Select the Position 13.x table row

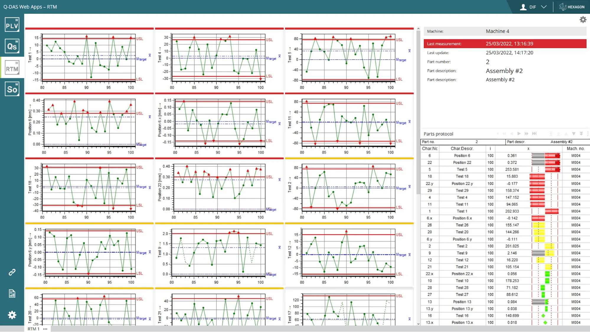(x=505, y=323)
